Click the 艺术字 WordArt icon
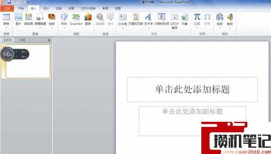Screen dimensions: 271x154 tap(148, 17)
